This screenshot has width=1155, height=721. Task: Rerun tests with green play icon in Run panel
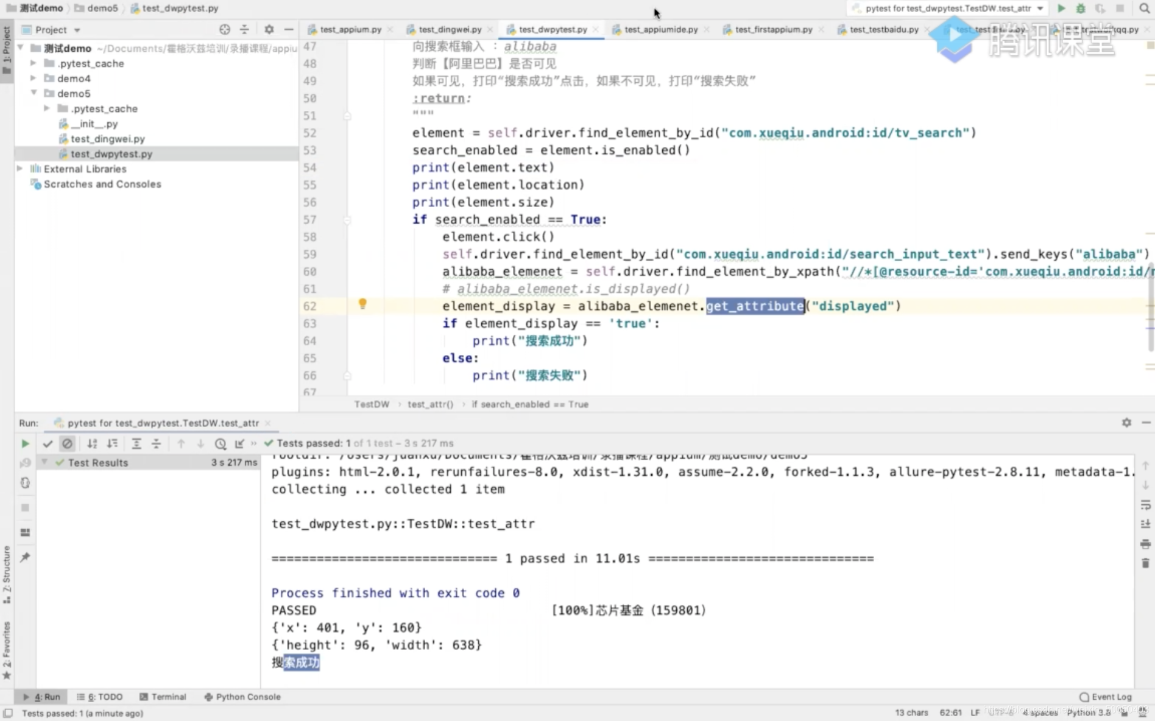click(25, 443)
